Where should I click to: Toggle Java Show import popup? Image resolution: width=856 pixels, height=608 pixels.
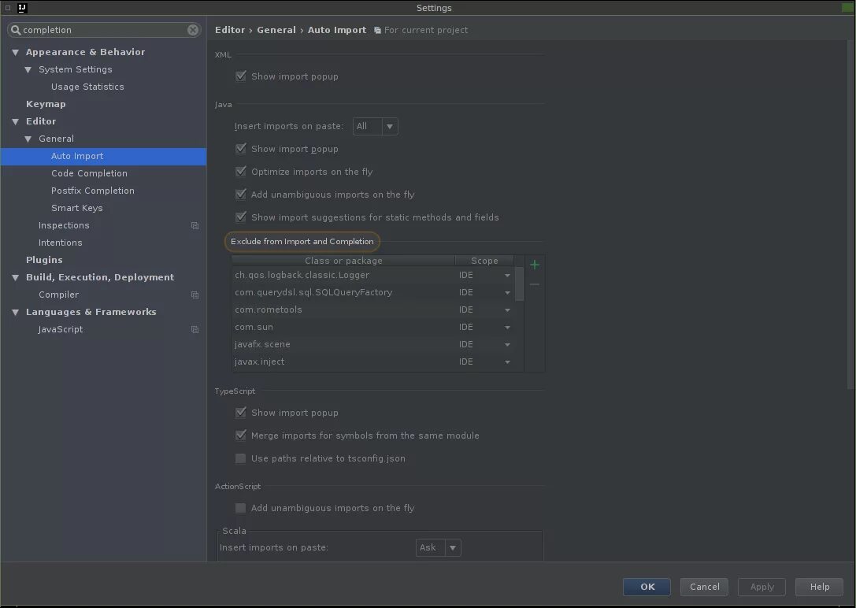(x=241, y=148)
